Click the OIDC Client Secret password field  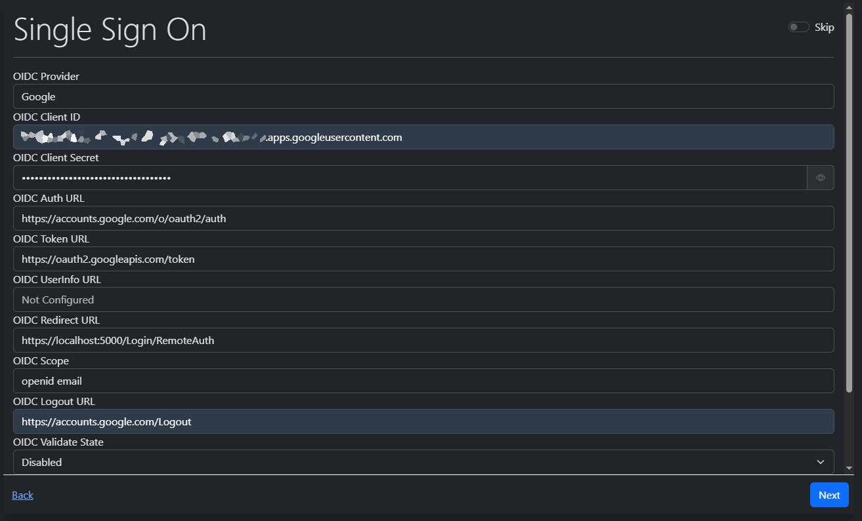(410, 178)
